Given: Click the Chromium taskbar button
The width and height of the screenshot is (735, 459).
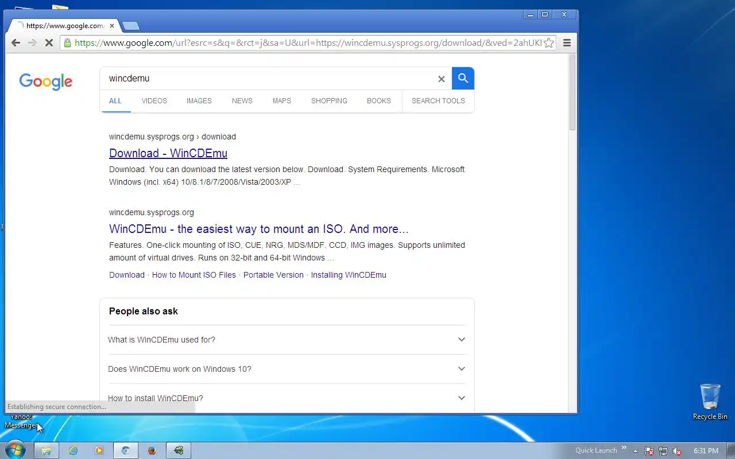Looking at the screenshot, I should click(x=126, y=450).
